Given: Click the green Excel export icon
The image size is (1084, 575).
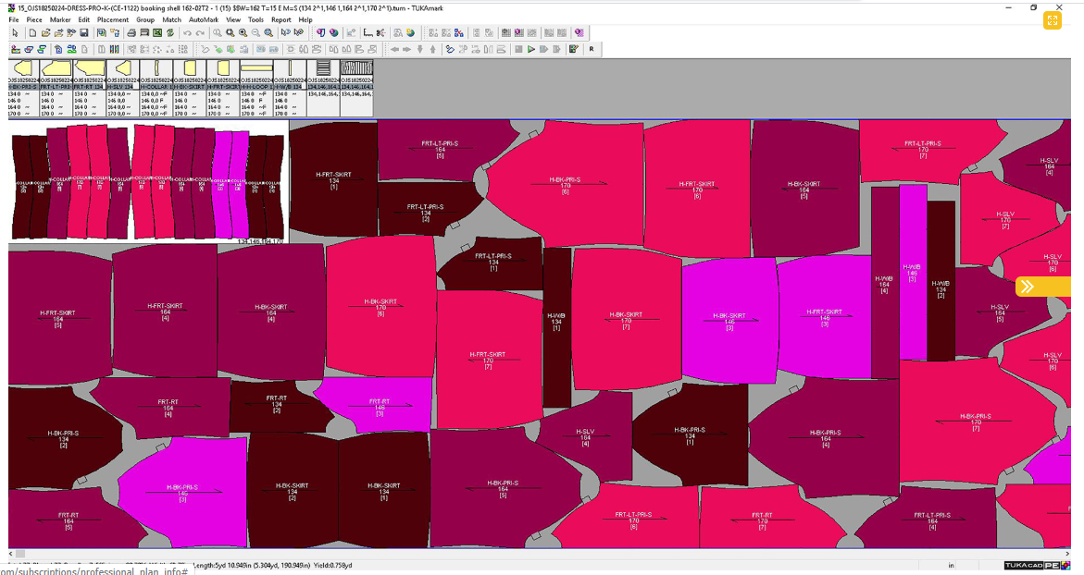Looking at the screenshot, I should [157, 32].
